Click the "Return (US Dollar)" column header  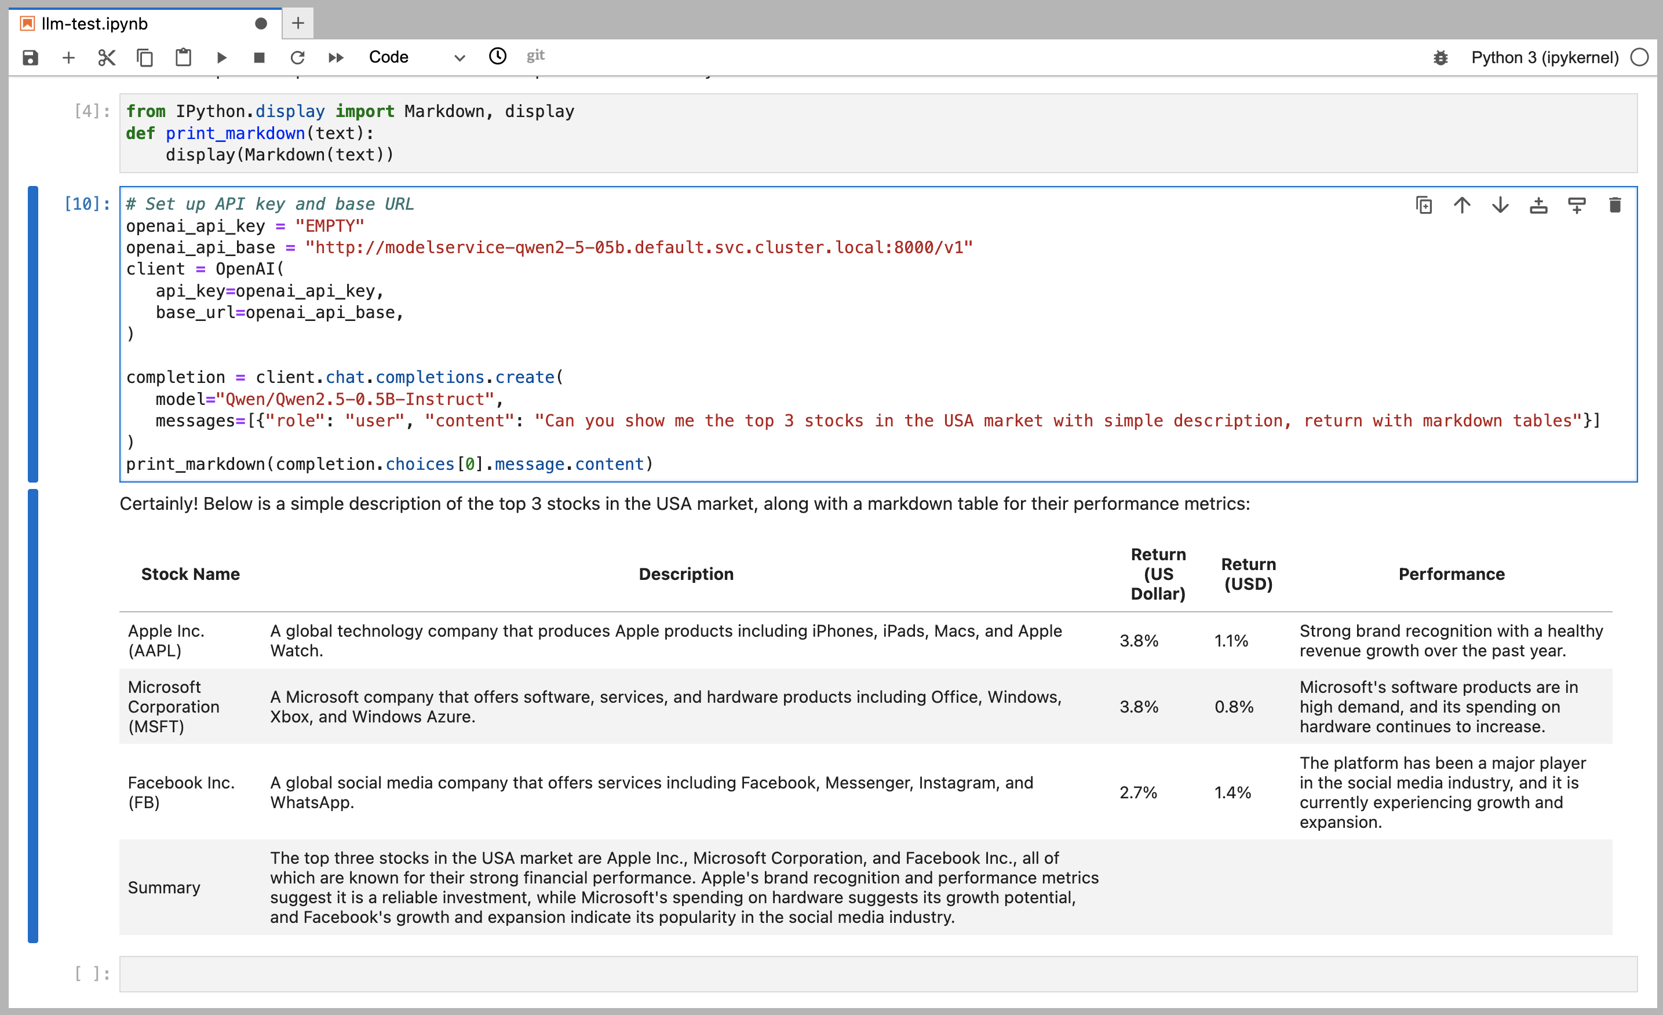coord(1158,574)
